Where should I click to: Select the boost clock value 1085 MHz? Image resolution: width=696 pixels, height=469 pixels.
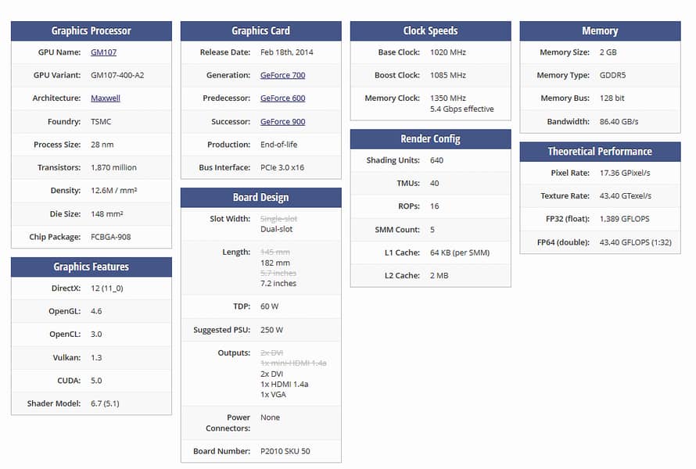click(x=448, y=75)
